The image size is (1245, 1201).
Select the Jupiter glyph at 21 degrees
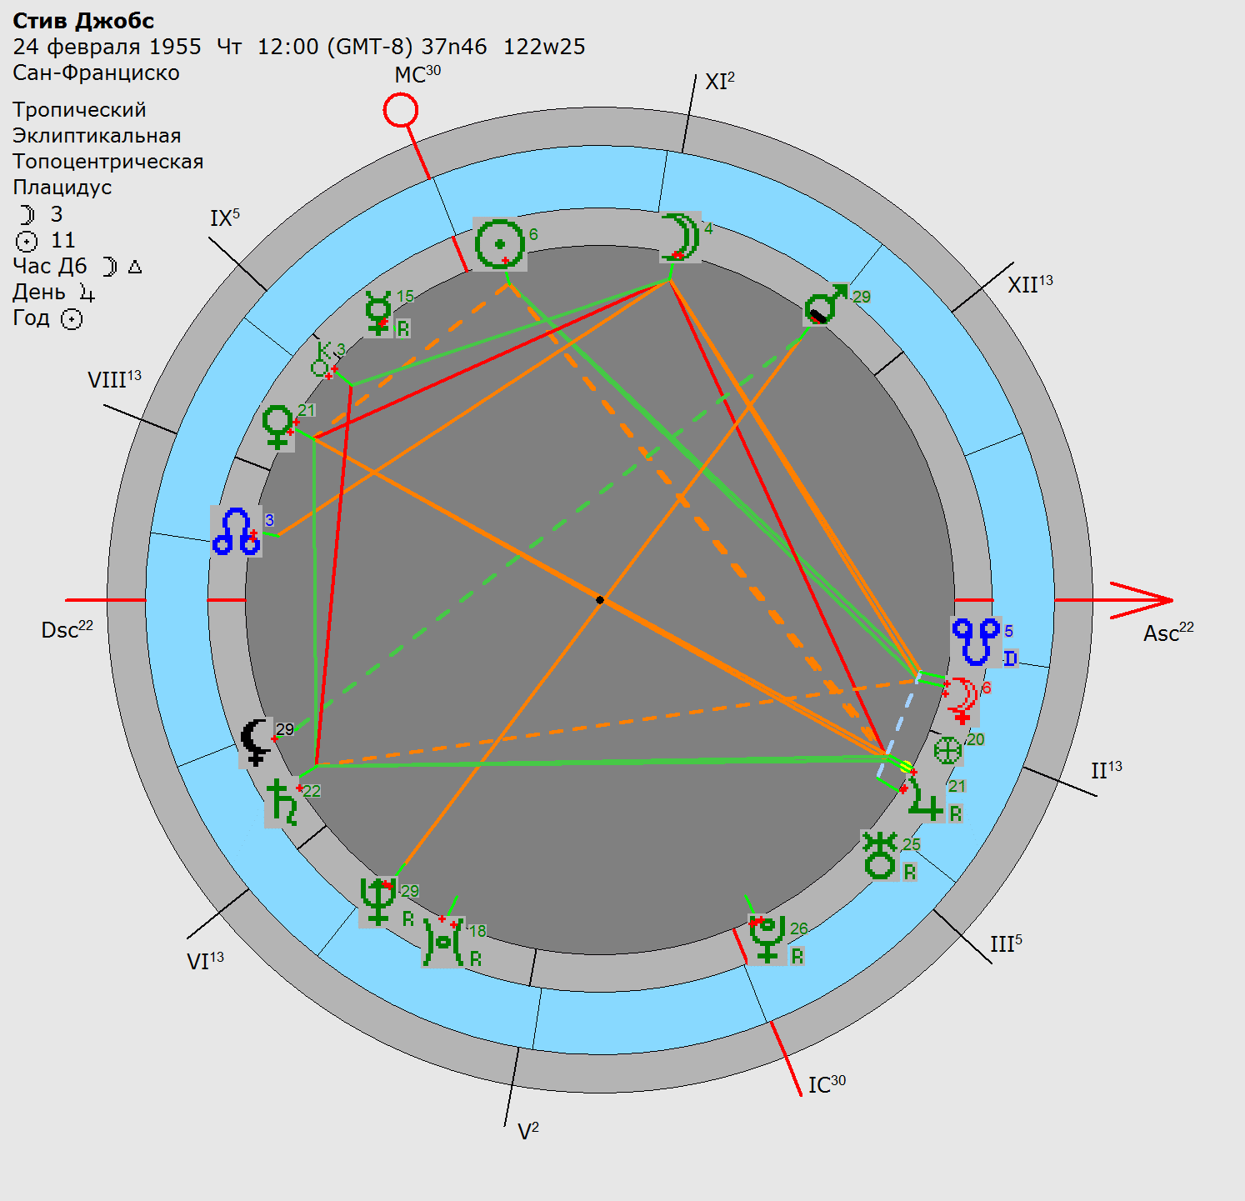[x=924, y=798]
